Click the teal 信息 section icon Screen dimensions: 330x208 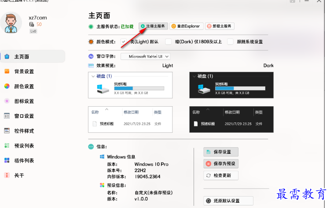click(91, 147)
